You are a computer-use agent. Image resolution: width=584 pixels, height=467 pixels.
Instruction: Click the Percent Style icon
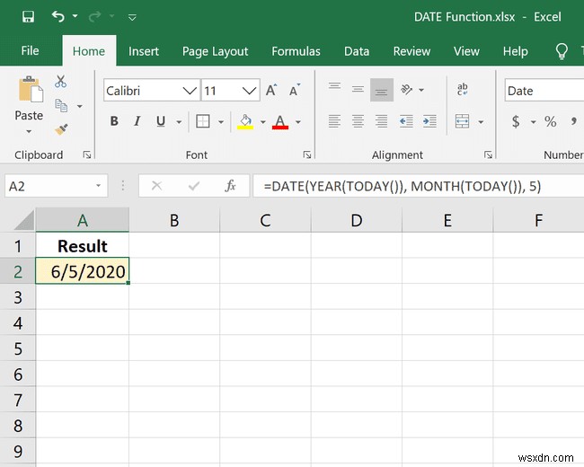point(550,122)
